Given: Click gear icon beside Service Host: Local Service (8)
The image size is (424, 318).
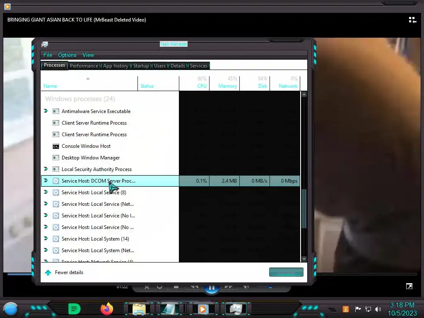Looking at the screenshot, I should click(56, 193).
